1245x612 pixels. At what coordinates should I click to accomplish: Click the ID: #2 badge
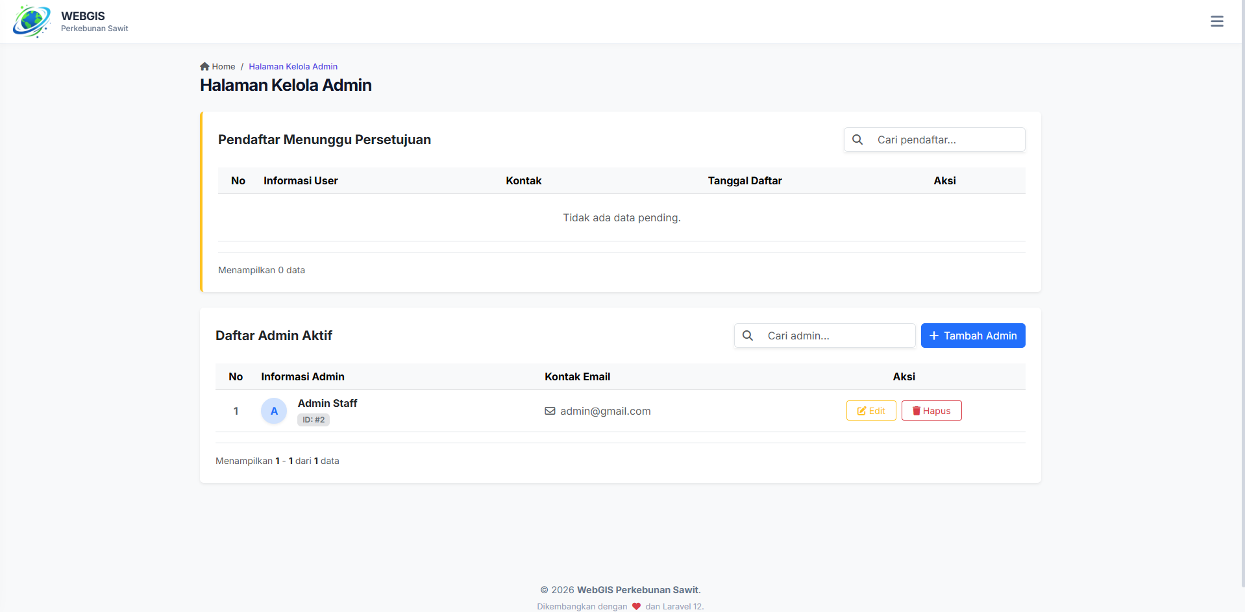tap(314, 420)
